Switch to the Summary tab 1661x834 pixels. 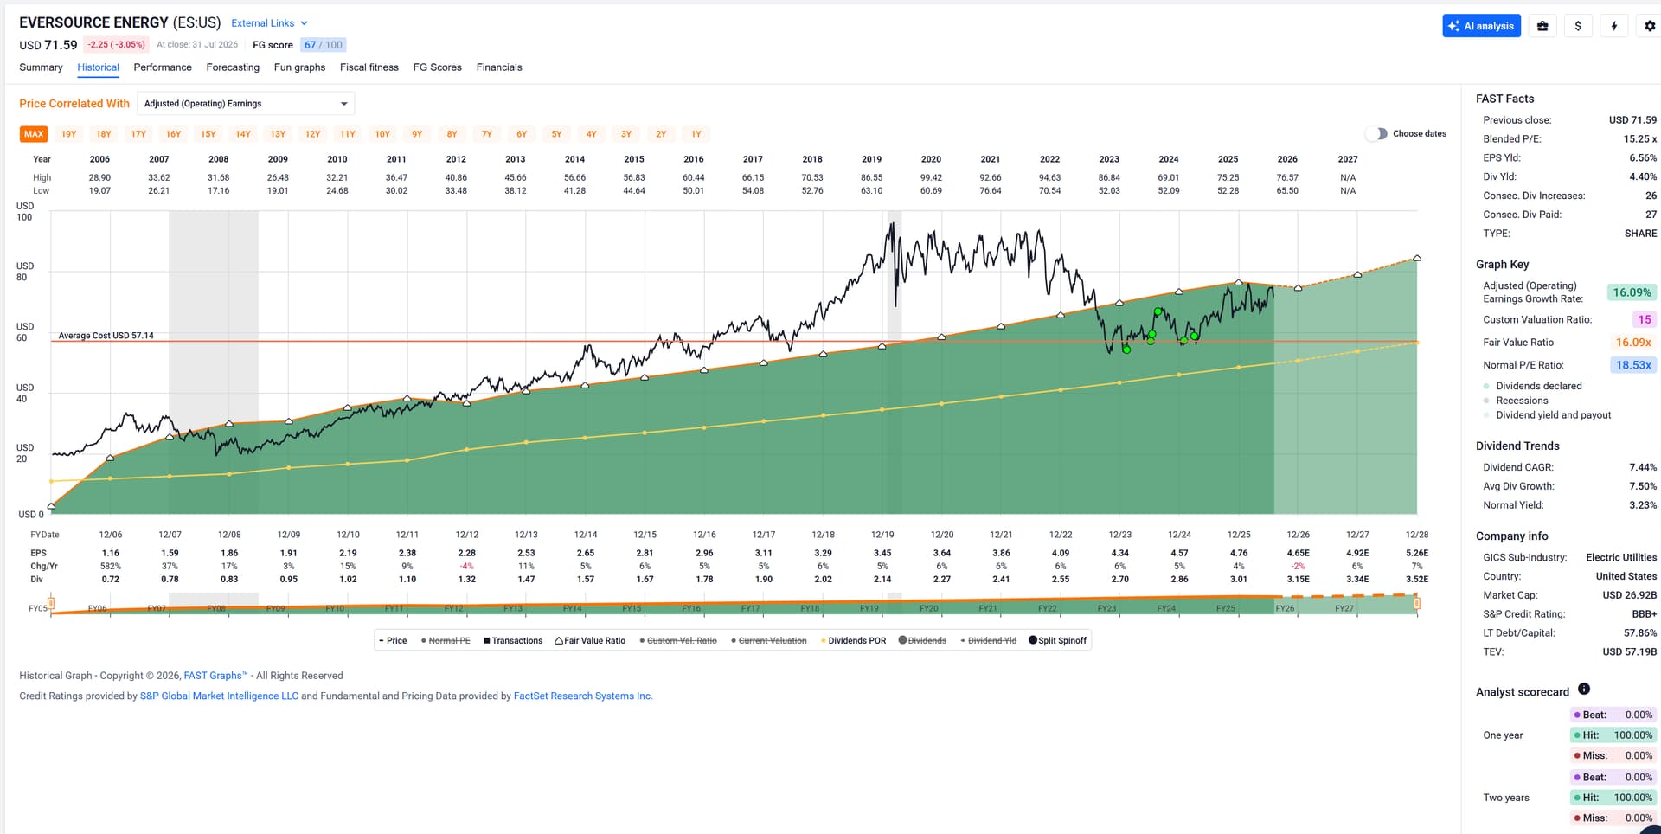41,67
